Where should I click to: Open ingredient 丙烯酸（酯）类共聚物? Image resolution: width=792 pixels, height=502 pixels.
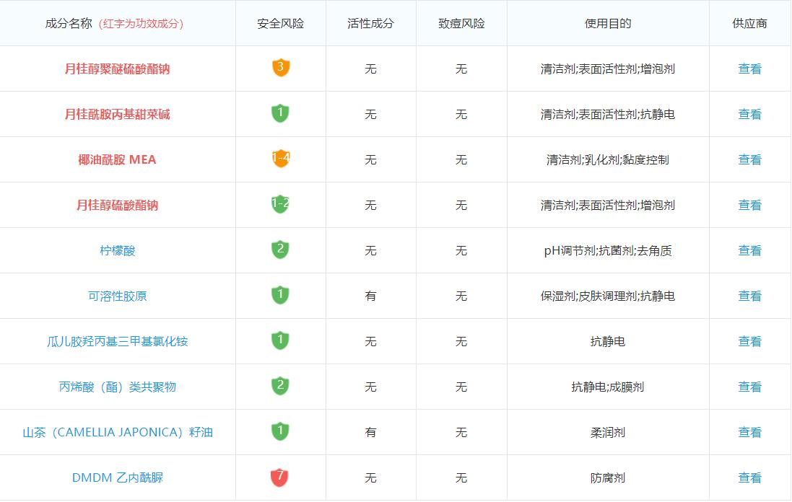117,387
